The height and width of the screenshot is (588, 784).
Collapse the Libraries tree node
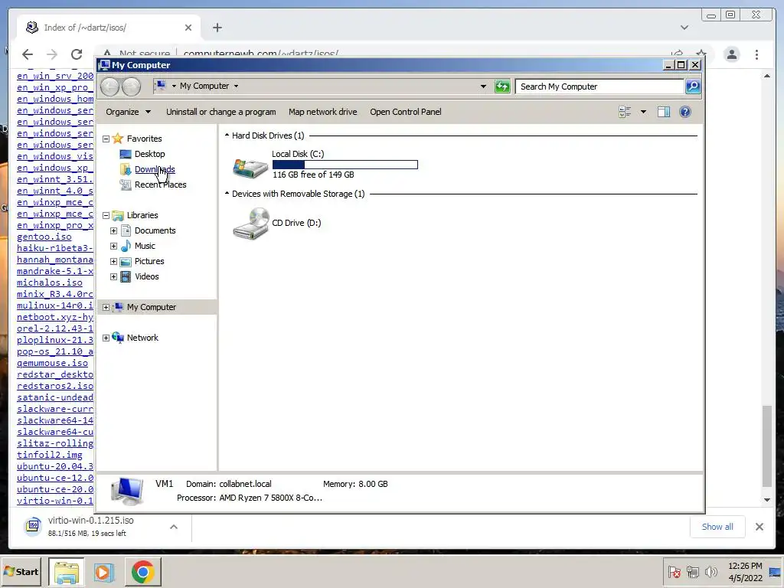pyautogui.click(x=106, y=215)
